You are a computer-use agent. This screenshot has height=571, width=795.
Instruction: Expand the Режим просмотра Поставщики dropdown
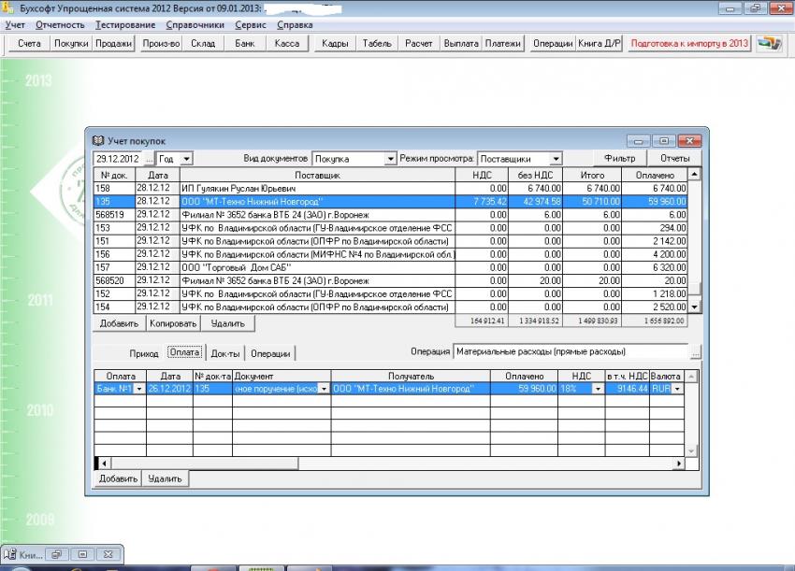tap(556, 159)
